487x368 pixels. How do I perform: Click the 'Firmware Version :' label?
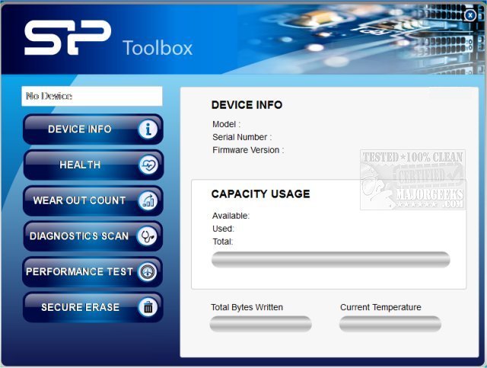click(248, 150)
